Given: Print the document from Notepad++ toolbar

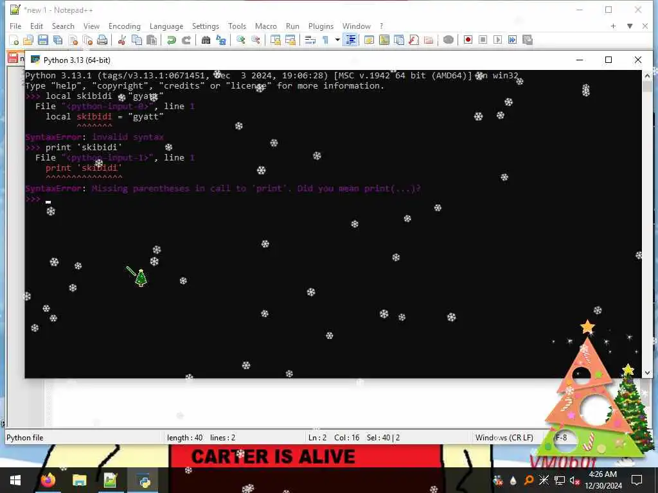Looking at the screenshot, I should click(x=102, y=40).
